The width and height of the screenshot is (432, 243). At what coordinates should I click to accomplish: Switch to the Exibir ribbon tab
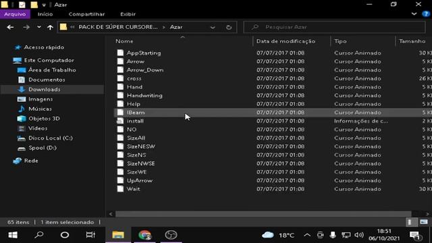[x=128, y=14]
